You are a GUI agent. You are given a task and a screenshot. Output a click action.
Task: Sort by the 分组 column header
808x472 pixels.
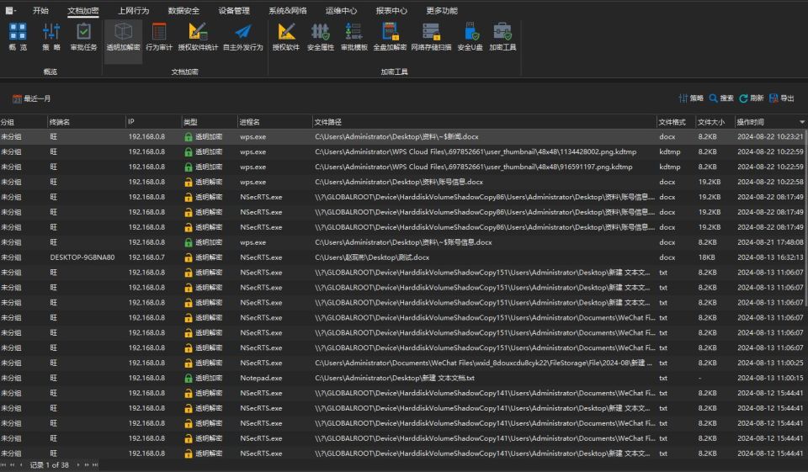click(23, 122)
